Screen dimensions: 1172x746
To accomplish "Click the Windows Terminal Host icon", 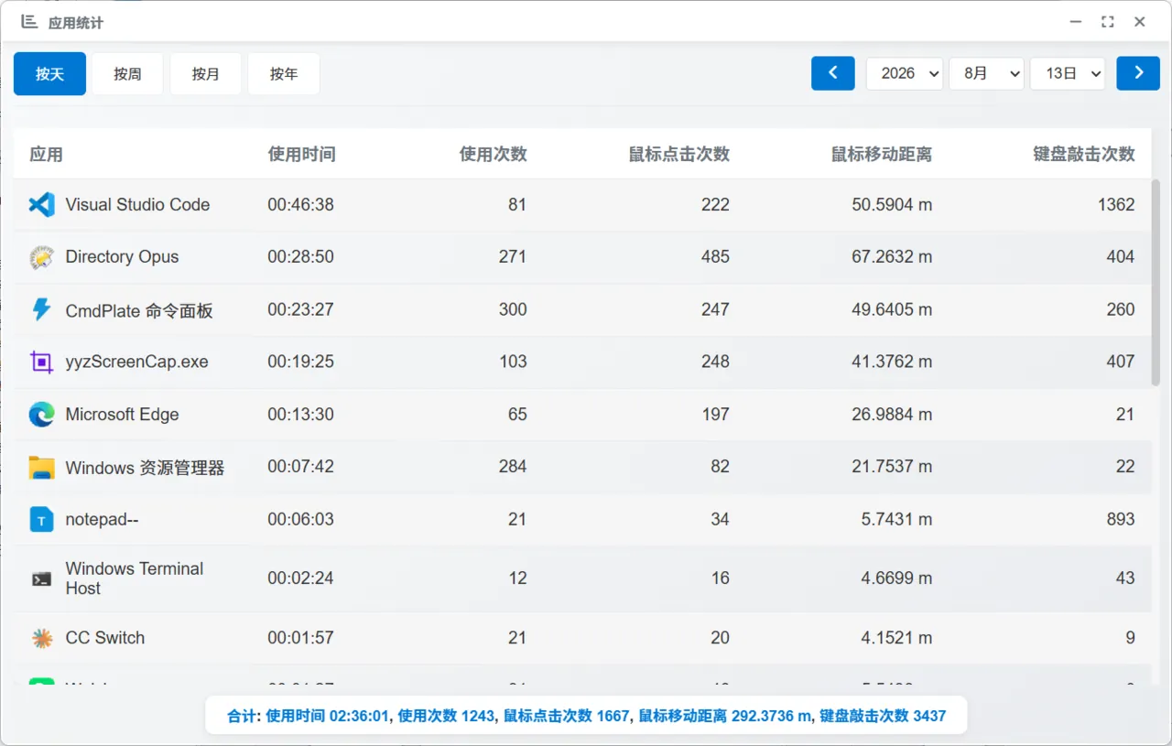I will click(x=42, y=578).
